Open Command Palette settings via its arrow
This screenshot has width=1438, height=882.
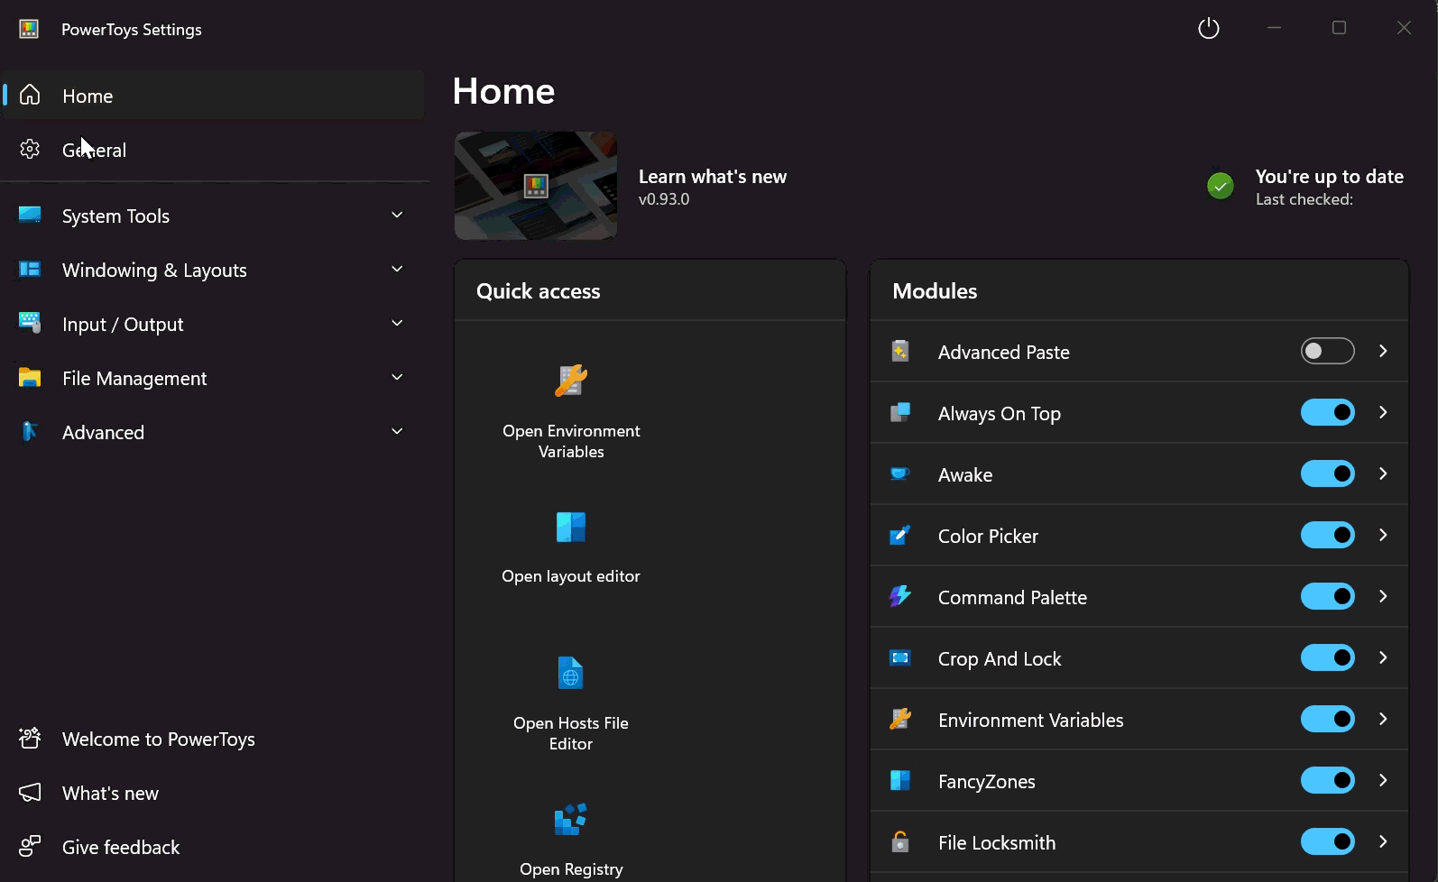tap(1383, 596)
